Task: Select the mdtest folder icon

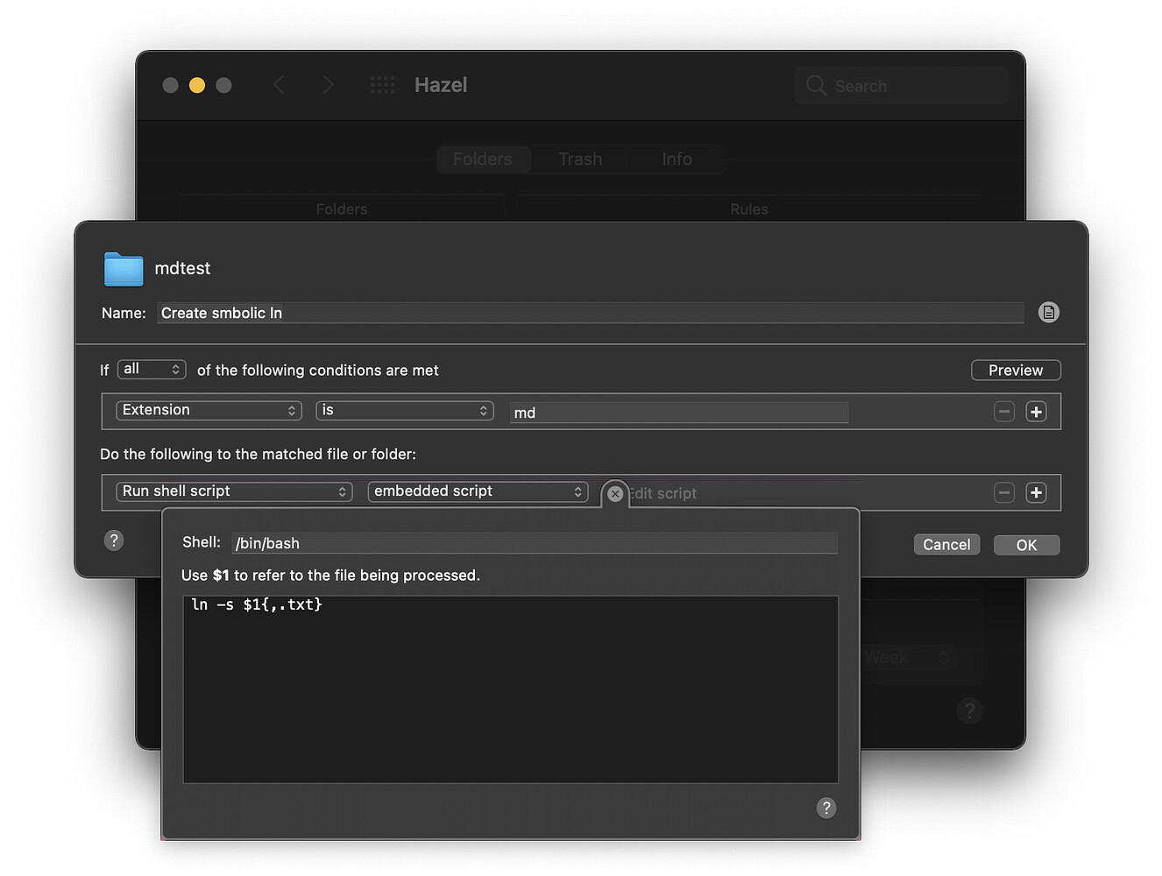Action: (x=123, y=269)
